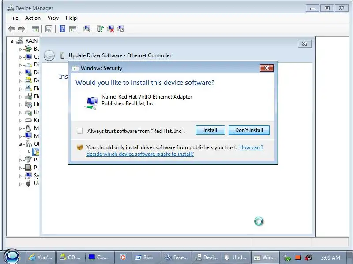Expand the Processors tree node arrow

tap(20, 168)
